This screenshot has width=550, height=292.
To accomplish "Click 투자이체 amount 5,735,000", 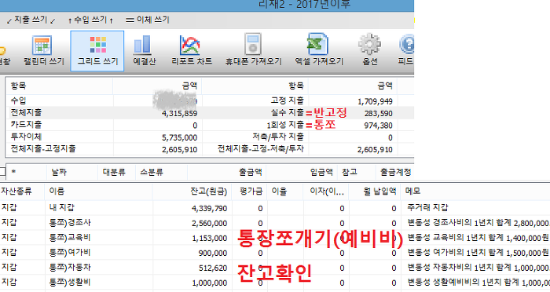I will pyautogui.click(x=180, y=138).
